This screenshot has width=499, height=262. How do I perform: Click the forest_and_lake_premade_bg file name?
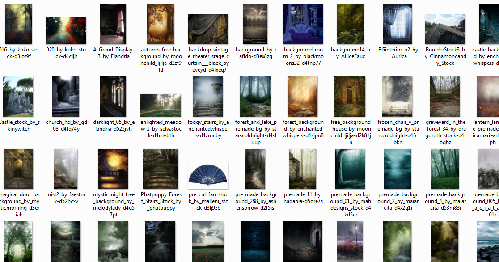(256, 132)
